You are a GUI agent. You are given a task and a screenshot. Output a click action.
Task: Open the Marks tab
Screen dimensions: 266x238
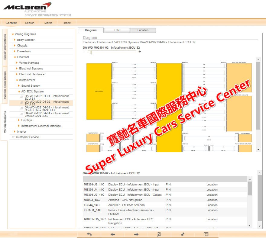pos(48,23)
